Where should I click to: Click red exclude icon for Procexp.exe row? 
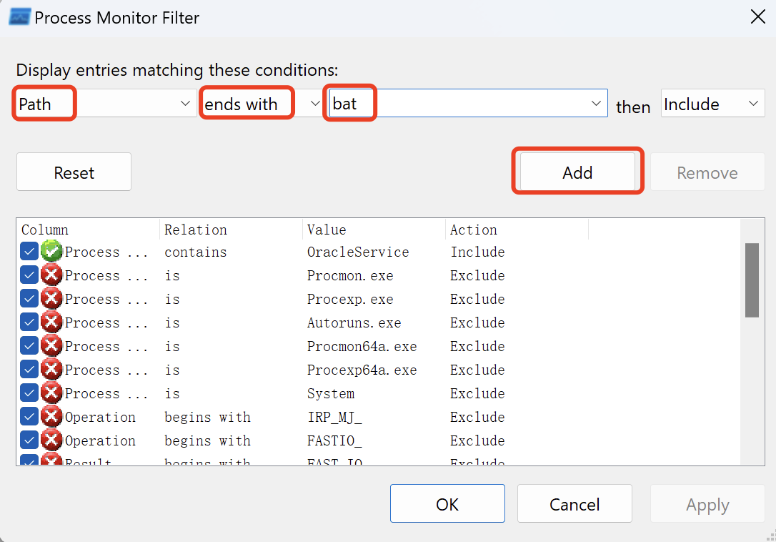coord(51,299)
